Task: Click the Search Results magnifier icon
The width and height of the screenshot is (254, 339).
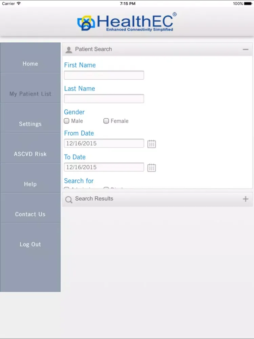Action: click(69, 199)
